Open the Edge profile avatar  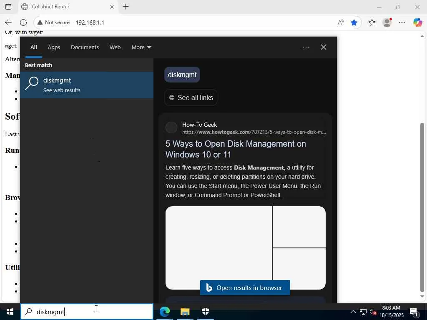pos(387,22)
